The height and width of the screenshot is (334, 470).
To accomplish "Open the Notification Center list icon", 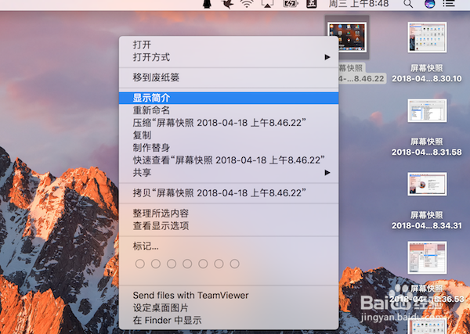I will tap(449, 4).
